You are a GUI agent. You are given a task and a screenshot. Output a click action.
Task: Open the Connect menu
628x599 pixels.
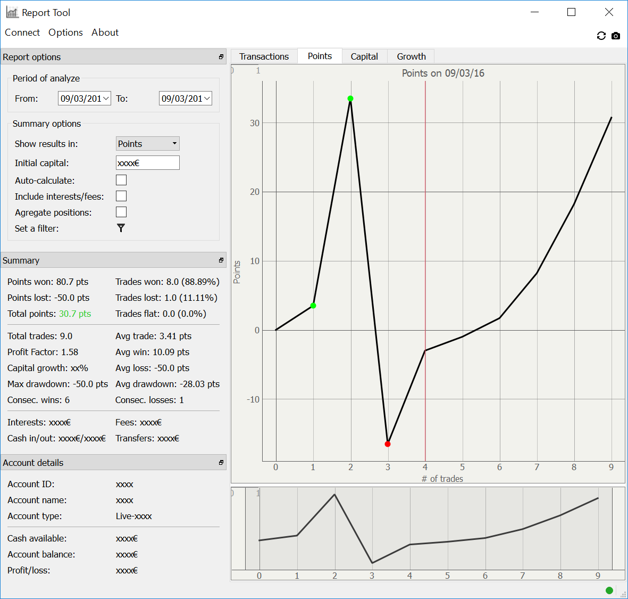tap(22, 32)
